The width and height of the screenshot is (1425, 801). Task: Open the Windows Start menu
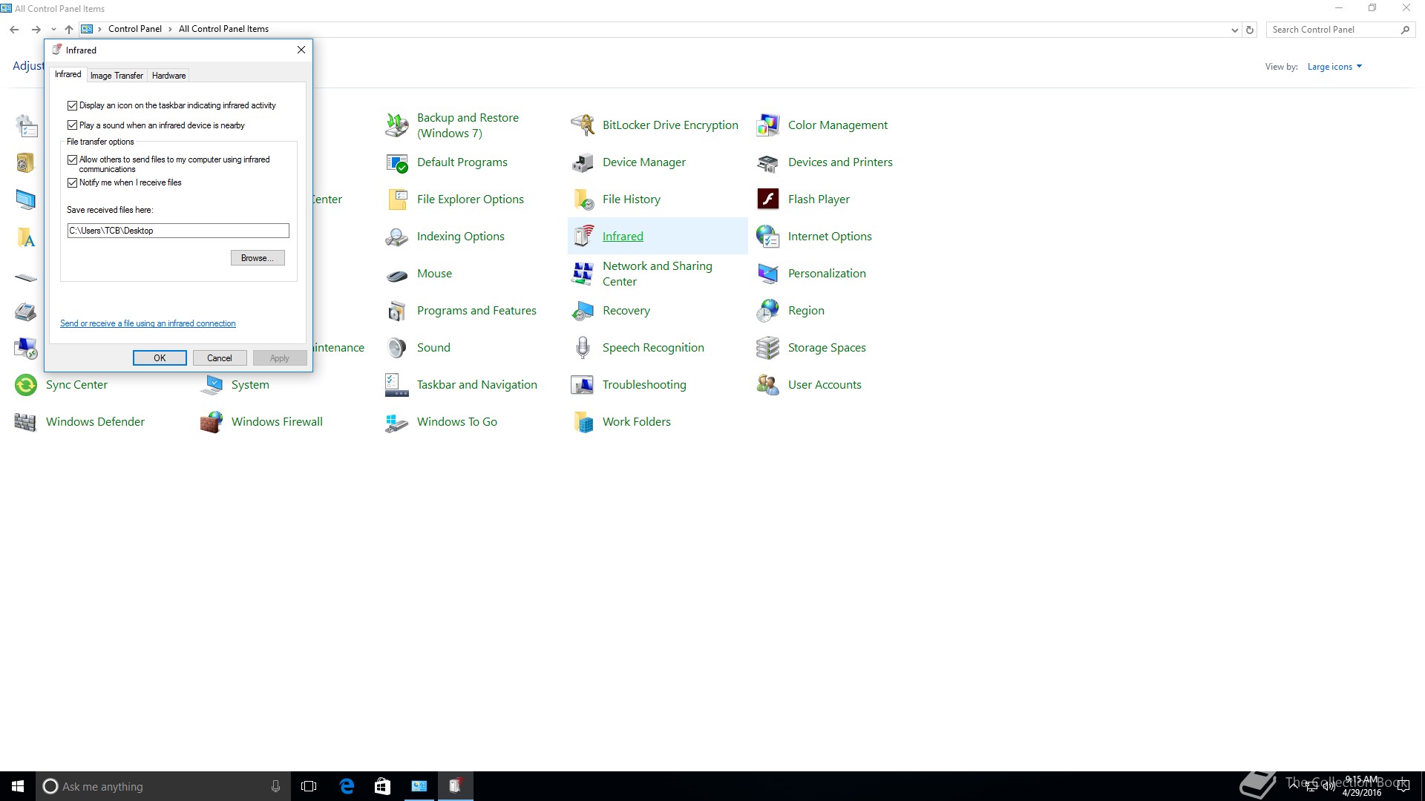click(18, 786)
